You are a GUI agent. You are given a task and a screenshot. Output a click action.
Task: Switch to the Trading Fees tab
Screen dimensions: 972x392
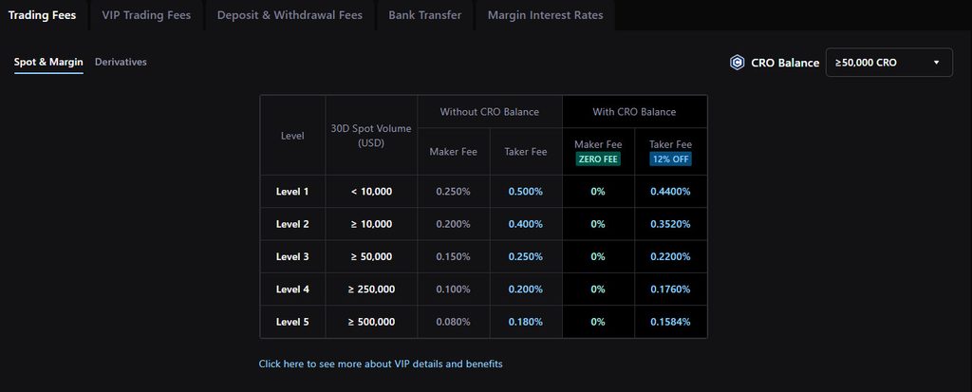click(x=42, y=15)
